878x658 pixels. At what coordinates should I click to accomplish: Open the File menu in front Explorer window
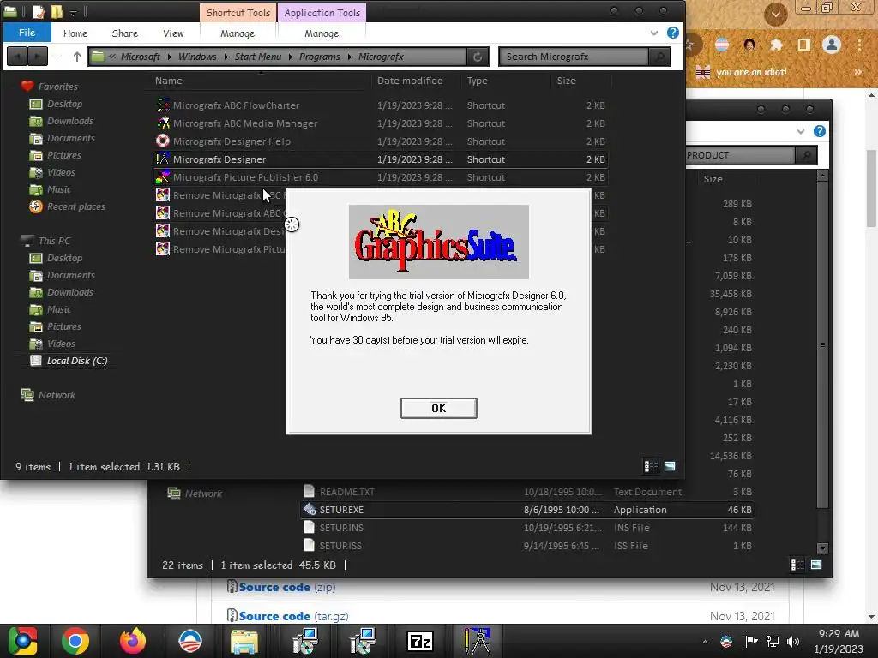click(27, 33)
